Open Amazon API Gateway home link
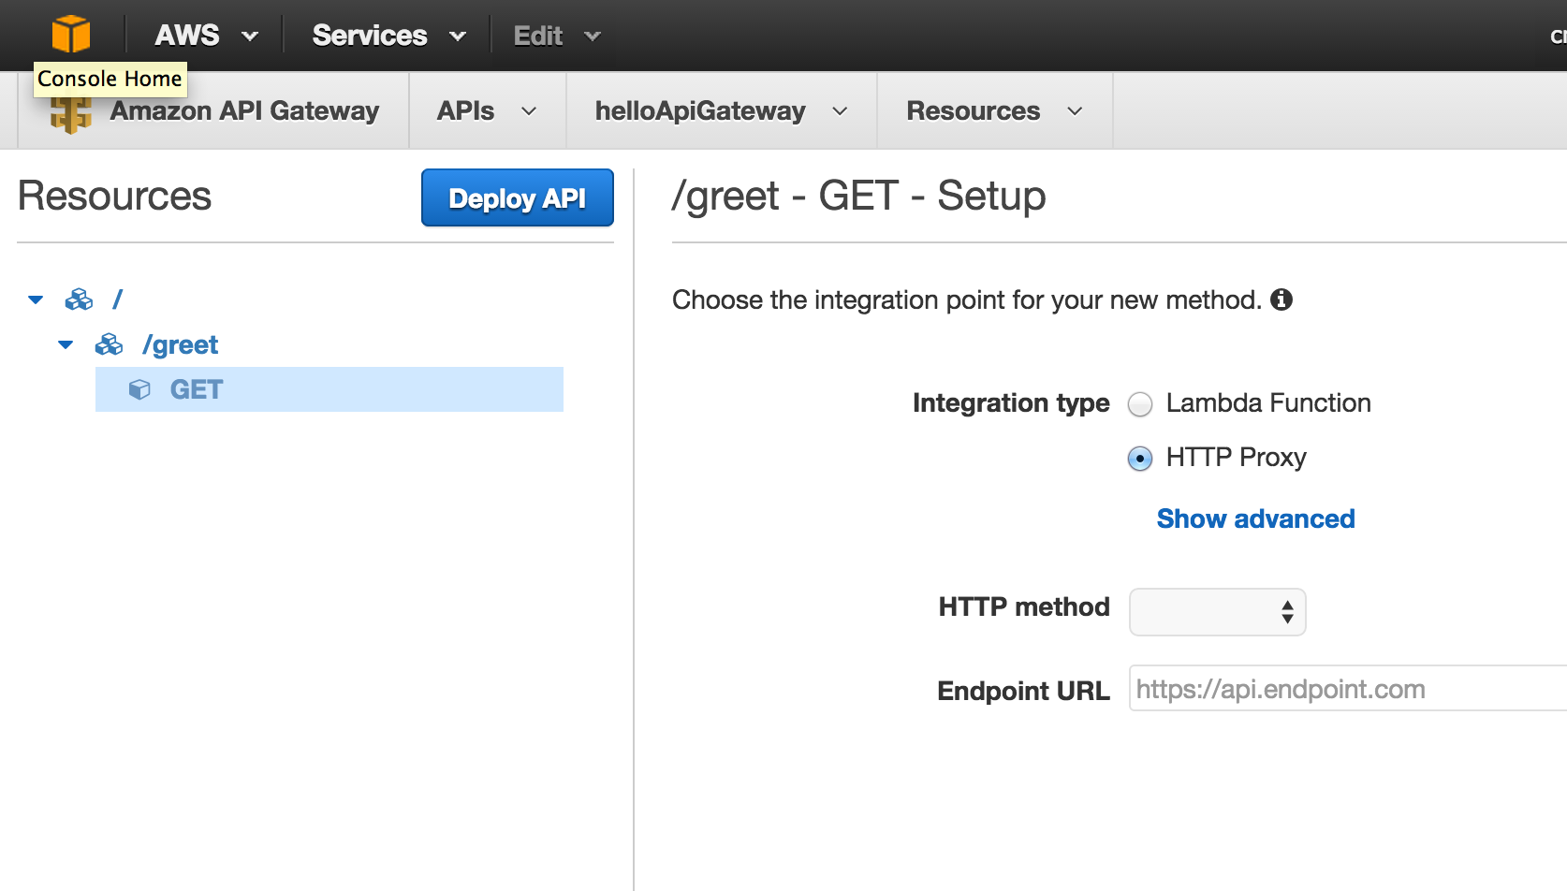 pyautogui.click(x=244, y=110)
